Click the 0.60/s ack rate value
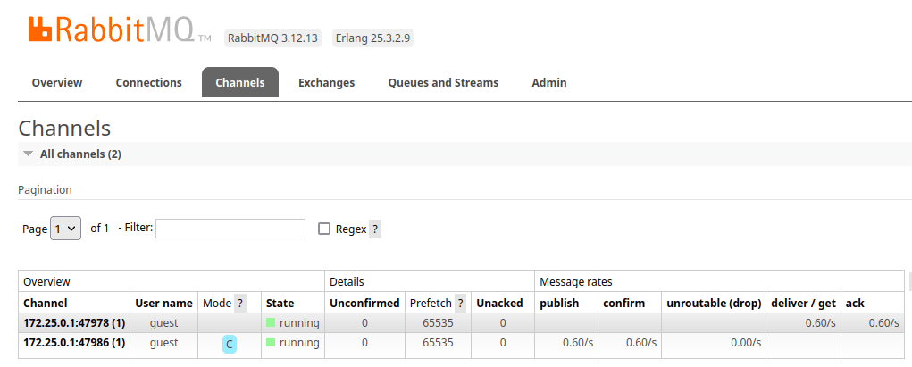This screenshot has width=912, height=367. (x=884, y=322)
